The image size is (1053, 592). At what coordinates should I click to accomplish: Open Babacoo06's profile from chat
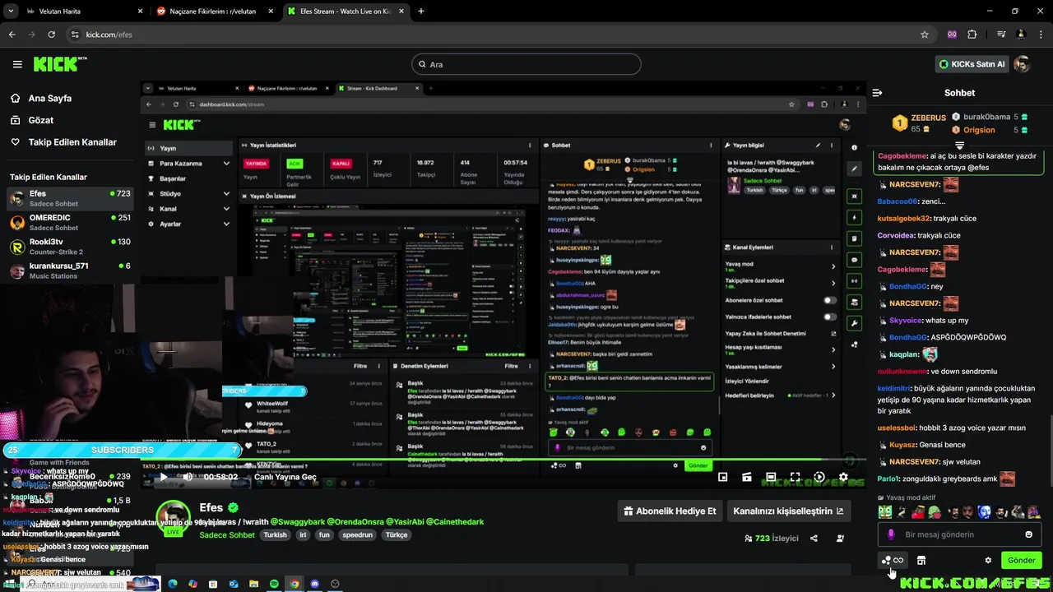point(897,201)
